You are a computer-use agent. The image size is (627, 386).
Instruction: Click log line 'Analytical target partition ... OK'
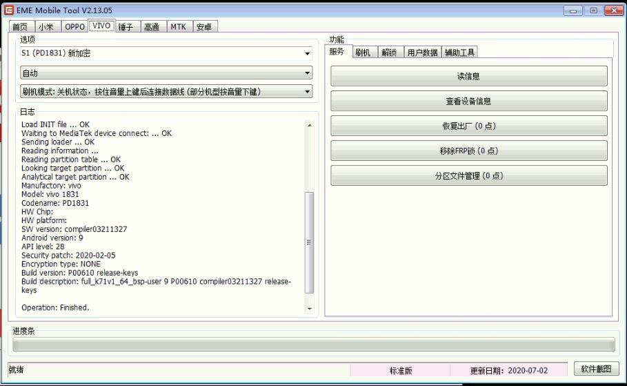click(75, 177)
